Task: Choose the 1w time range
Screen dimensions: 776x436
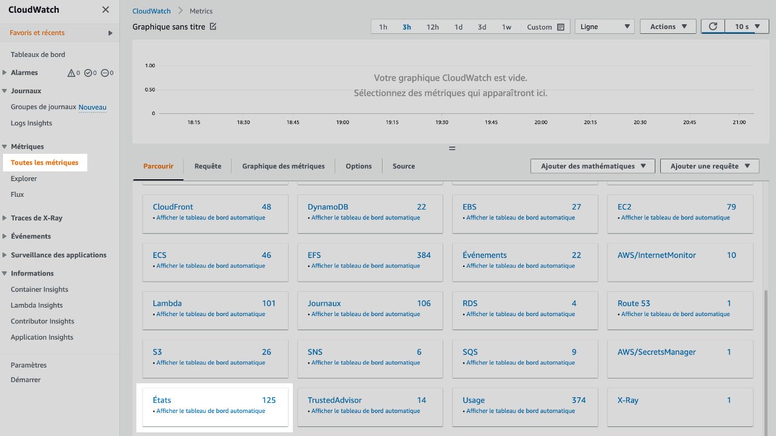Action: pos(507,27)
